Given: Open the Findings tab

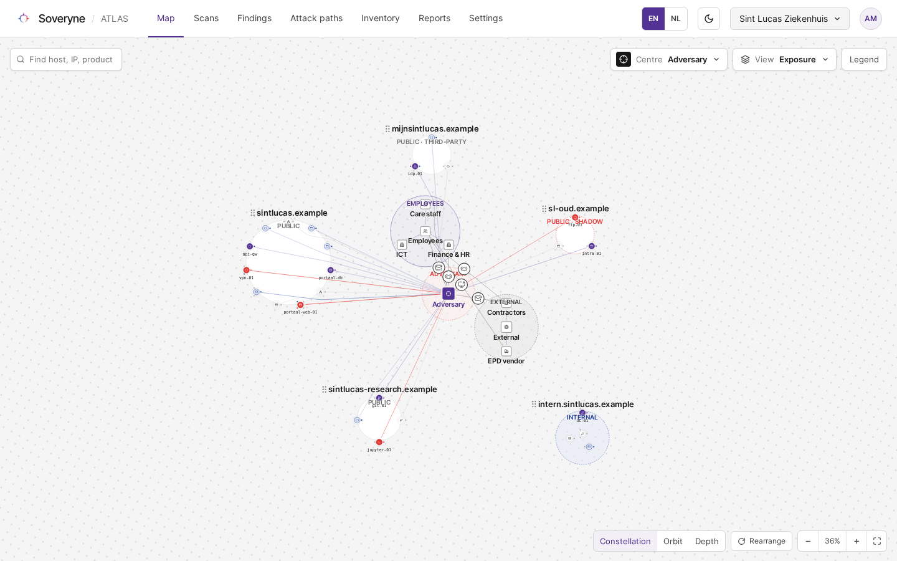Looking at the screenshot, I should tap(254, 19).
